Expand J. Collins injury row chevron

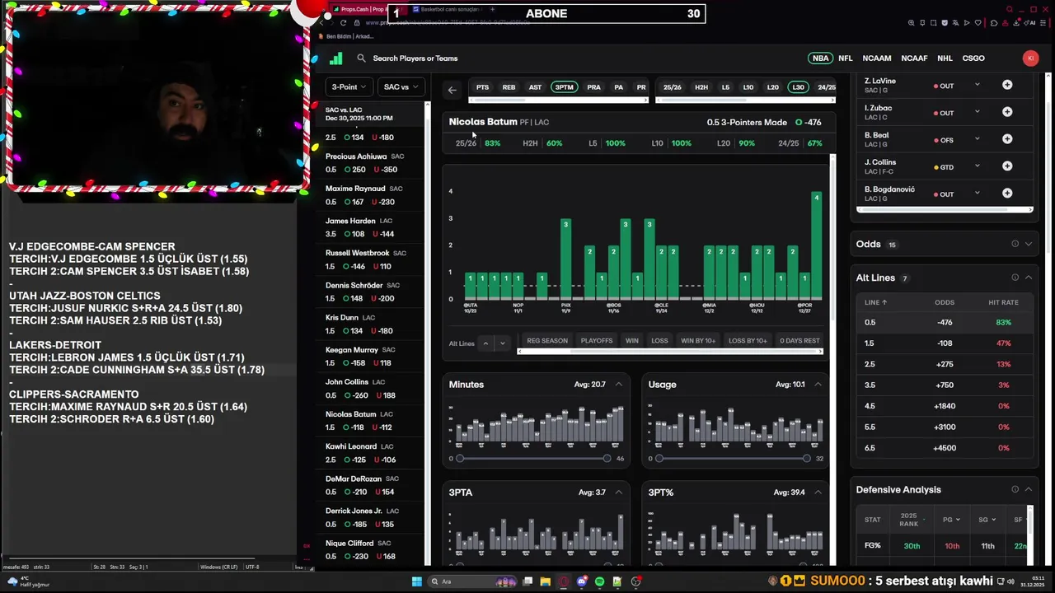click(x=977, y=166)
